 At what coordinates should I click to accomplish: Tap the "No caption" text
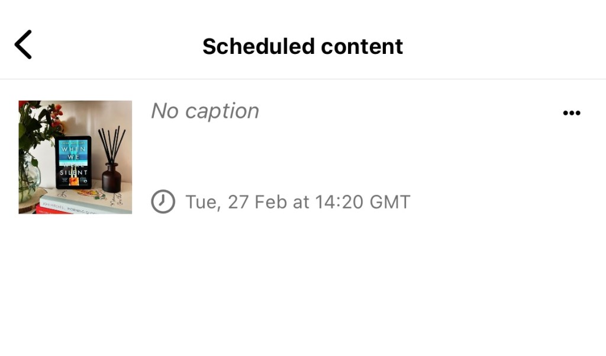[x=205, y=111]
